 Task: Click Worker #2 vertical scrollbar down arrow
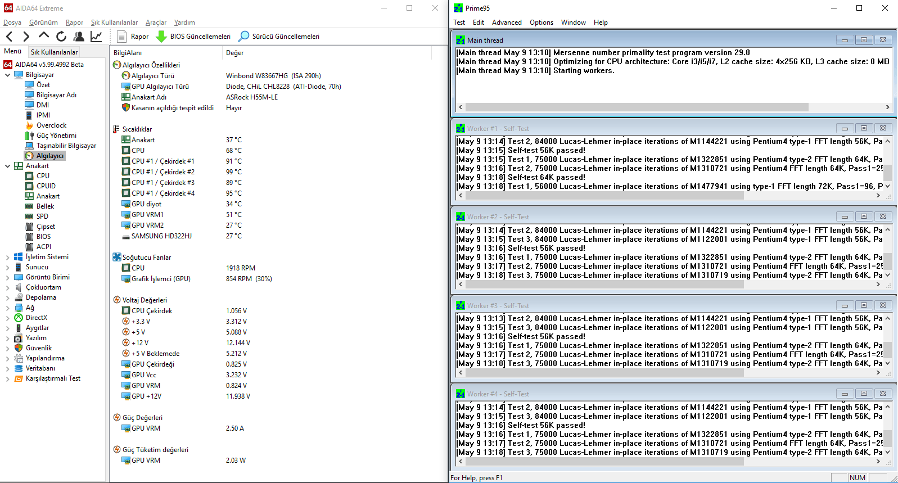click(x=887, y=275)
